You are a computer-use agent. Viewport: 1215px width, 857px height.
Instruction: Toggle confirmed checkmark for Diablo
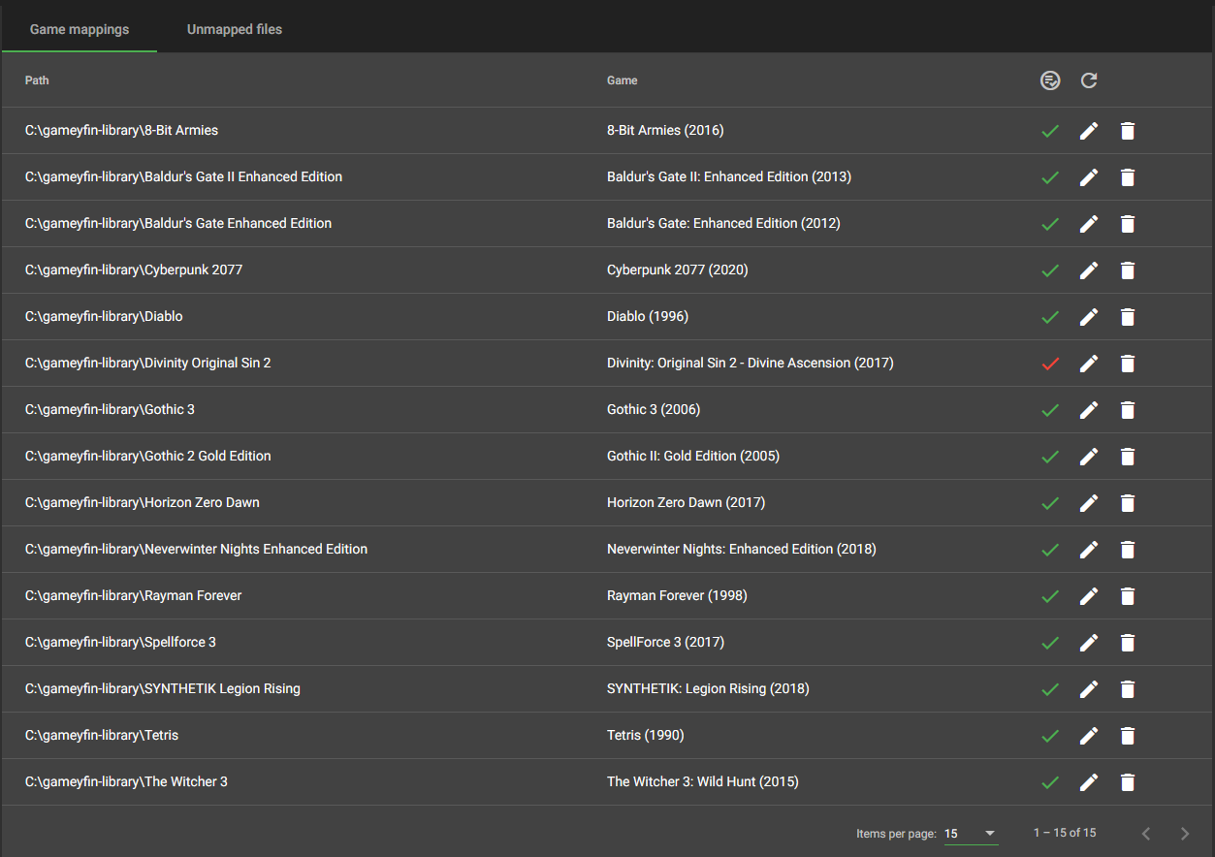(1049, 317)
